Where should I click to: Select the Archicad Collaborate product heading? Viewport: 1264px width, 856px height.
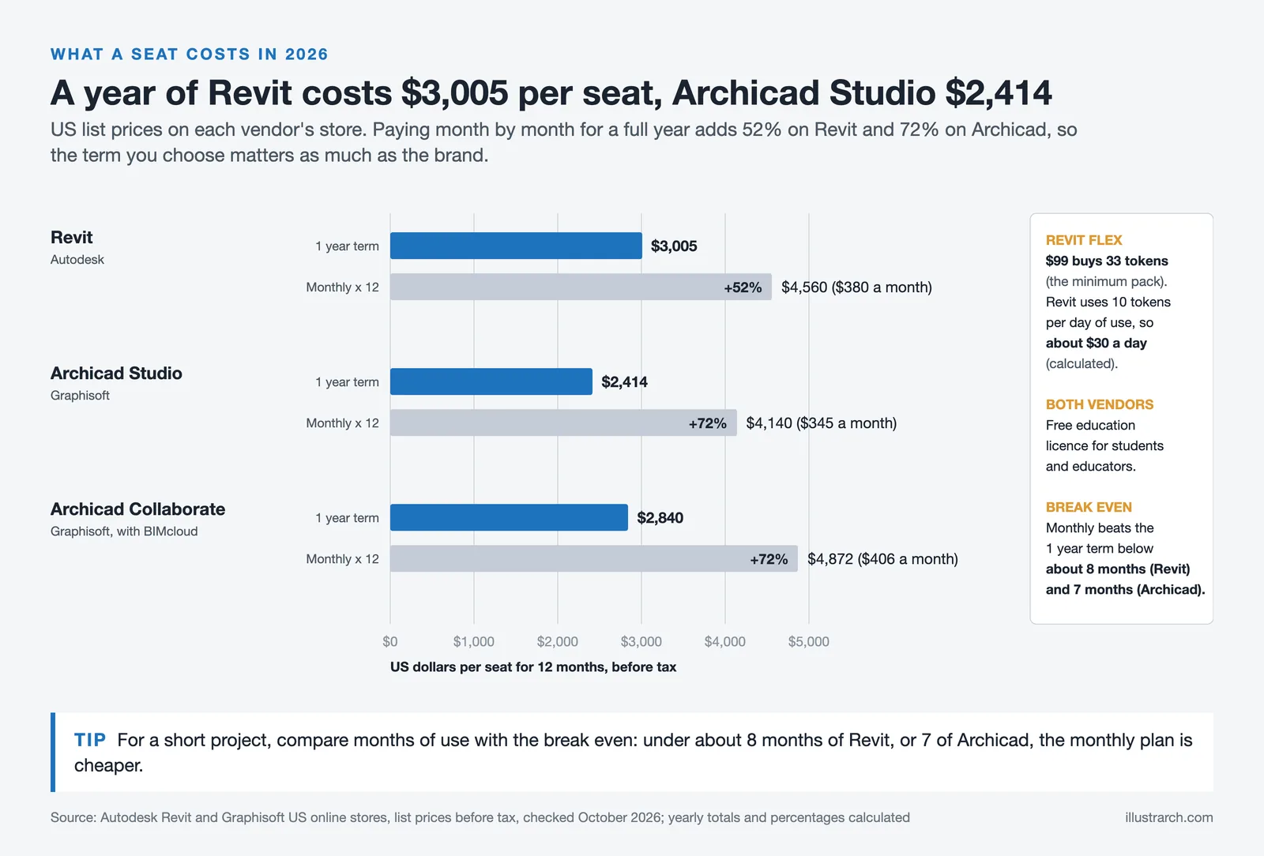[137, 509]
